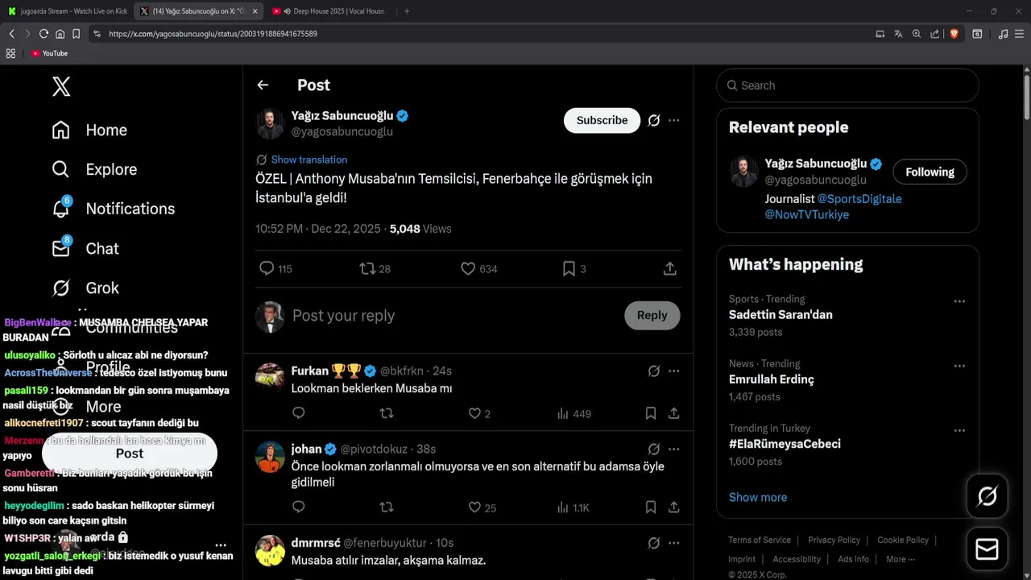Click Show translation link
The width and height of the screenshot is (1031, 580).
pos(308,159)
